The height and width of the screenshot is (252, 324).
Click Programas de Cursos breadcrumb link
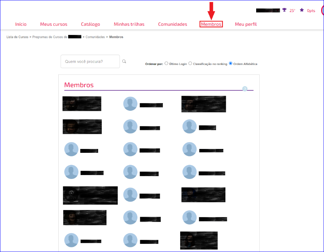point(50,37)
